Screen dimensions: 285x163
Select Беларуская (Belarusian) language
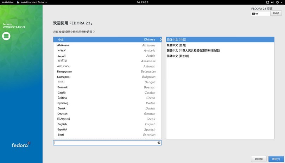[107, 71]
